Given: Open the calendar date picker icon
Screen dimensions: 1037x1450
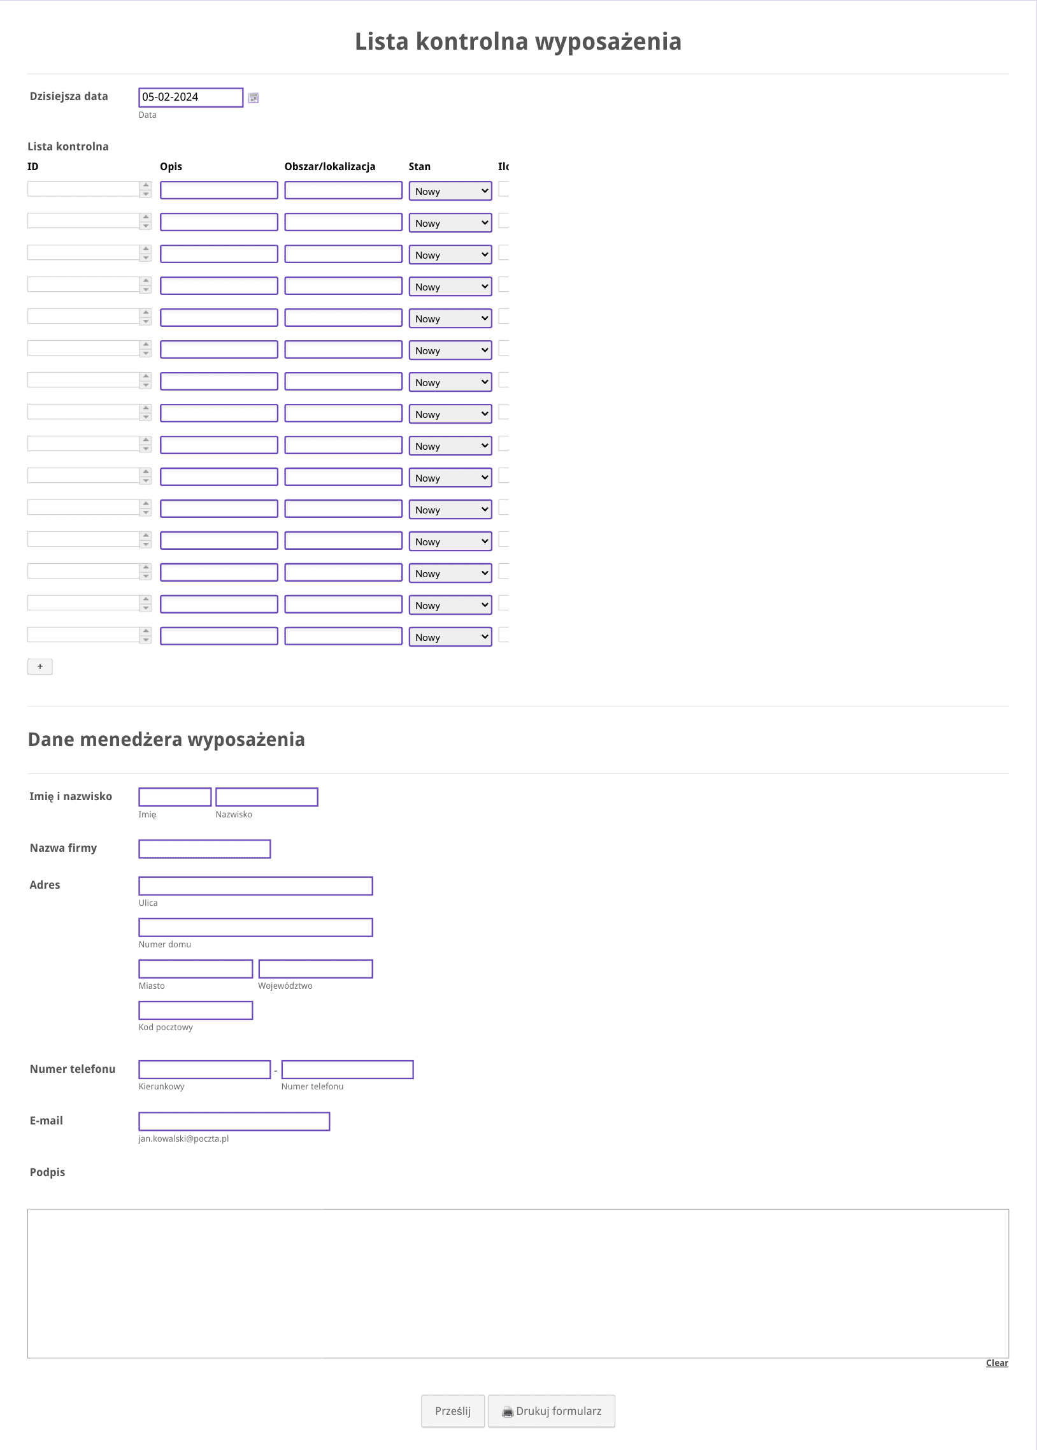Looking at the screenshot, I should point(253,97).
